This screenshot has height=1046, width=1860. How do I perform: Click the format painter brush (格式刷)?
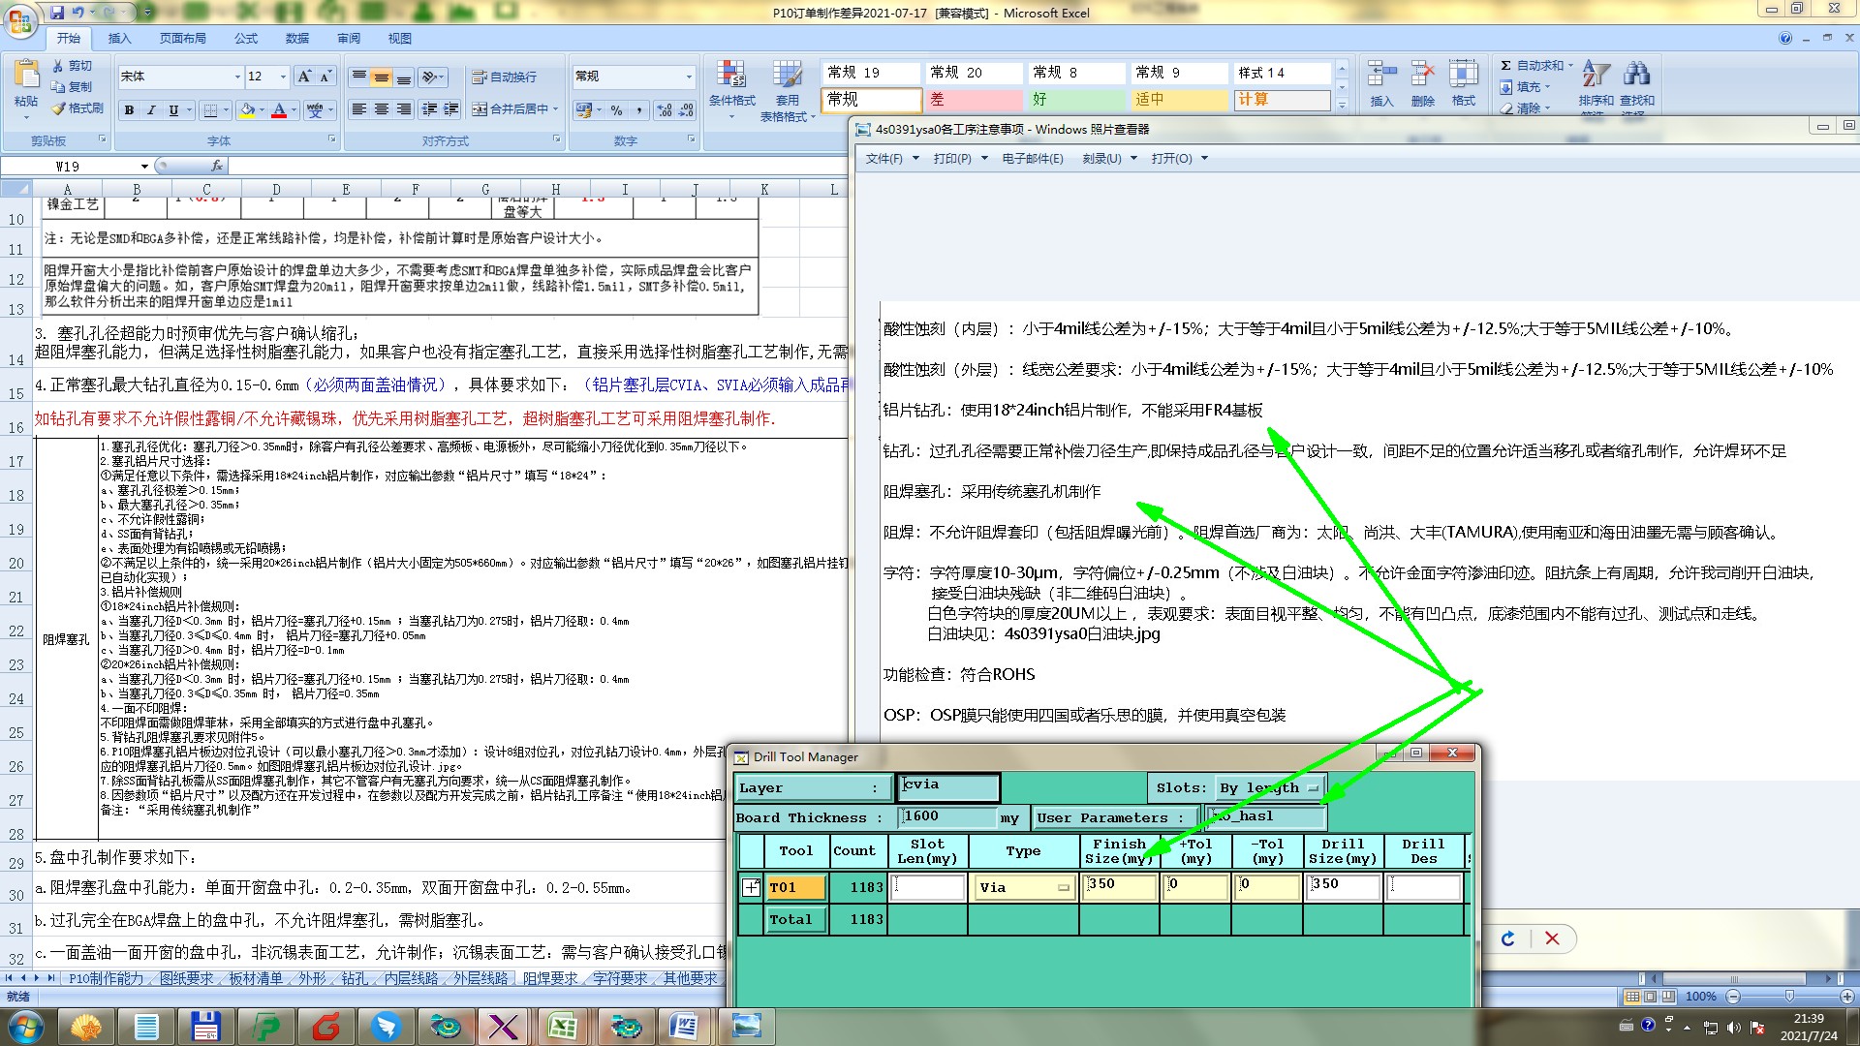pyautogui.click(x=77, y=108)
